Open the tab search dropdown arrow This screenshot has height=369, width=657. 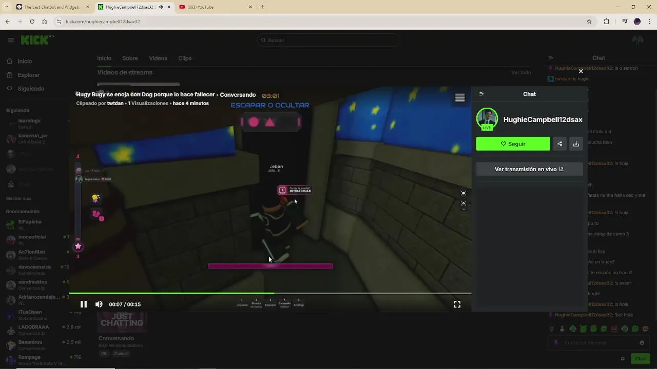click(x=7, y=7)
